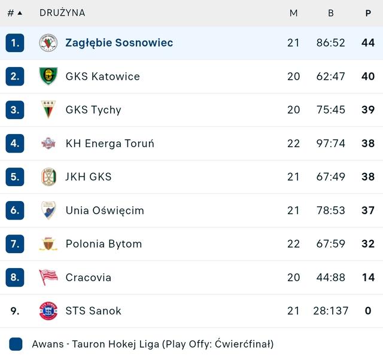Click the GKS Katowice crest icon

48,77
